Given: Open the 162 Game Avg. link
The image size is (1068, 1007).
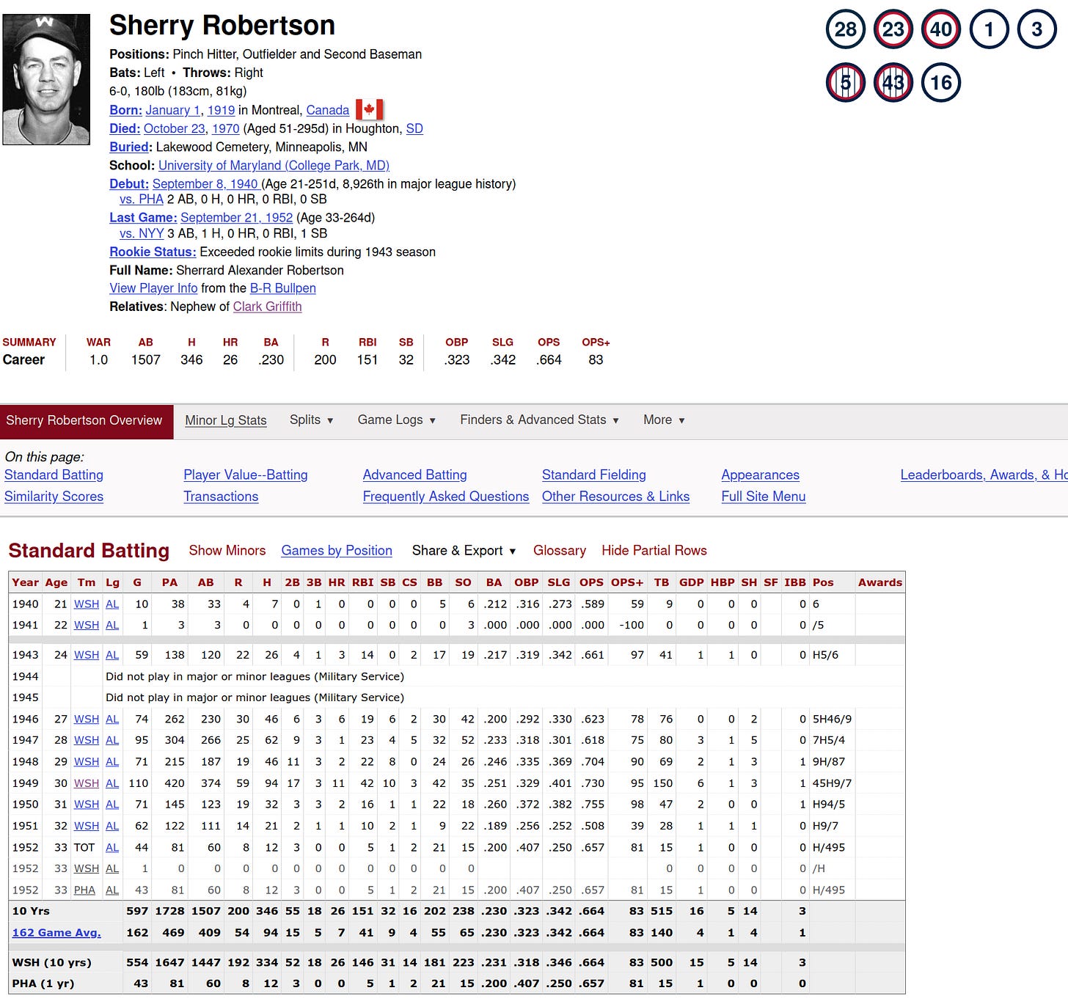Looking at the screenshot, I should pos(56,933).
